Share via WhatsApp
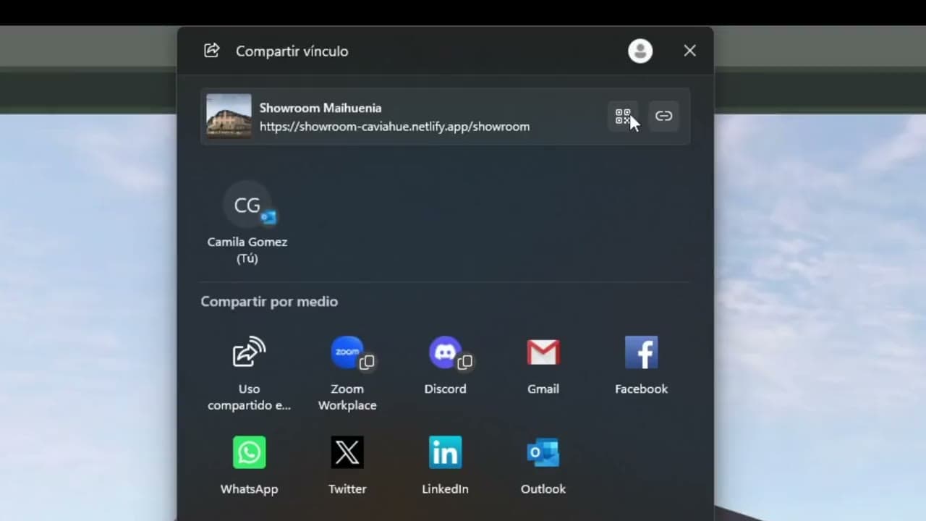The height and width of the screenshot is (521, 926). (249, 465)
